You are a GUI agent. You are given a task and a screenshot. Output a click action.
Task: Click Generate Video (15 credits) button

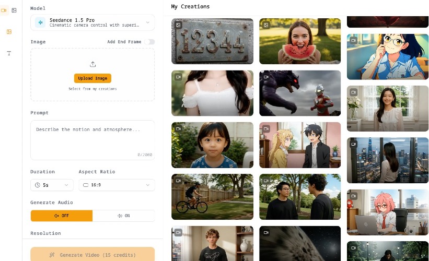pyautogui.click(x=92, y=255)
